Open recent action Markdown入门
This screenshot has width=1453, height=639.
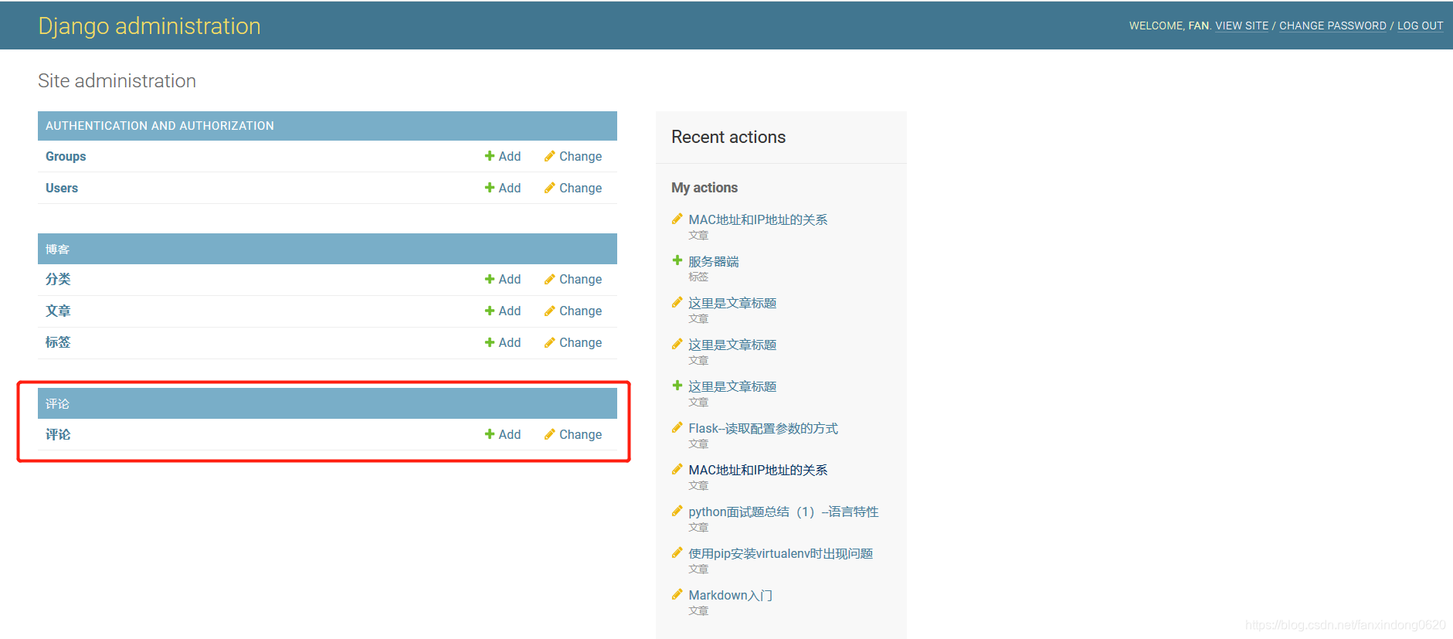click(731, 595)
